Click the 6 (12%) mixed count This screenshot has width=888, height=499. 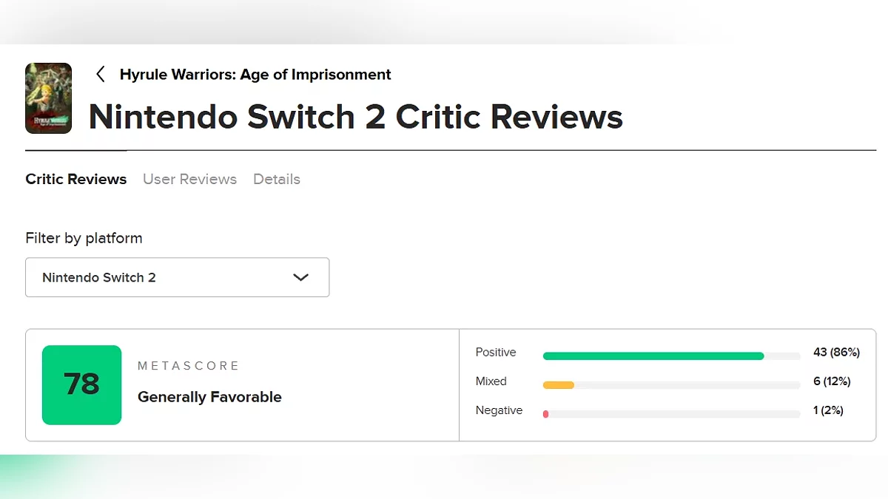pyautogui.click(x=832, y=381)
